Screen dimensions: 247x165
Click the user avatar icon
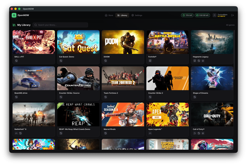coord(214,15)
